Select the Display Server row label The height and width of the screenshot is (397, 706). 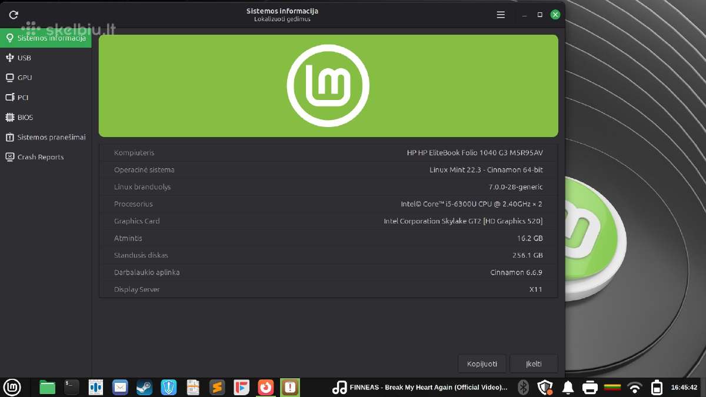coord(137,289)
